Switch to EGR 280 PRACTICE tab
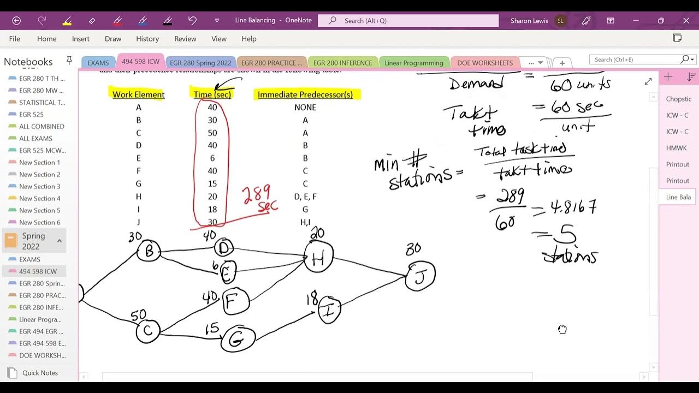This screenshot has height=393, width=699. pyautogui.click(x=271, y=63)
